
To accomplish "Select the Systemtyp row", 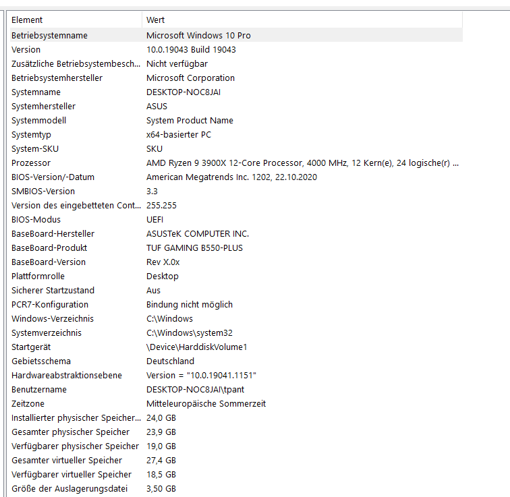I will (x=236, y=135).
